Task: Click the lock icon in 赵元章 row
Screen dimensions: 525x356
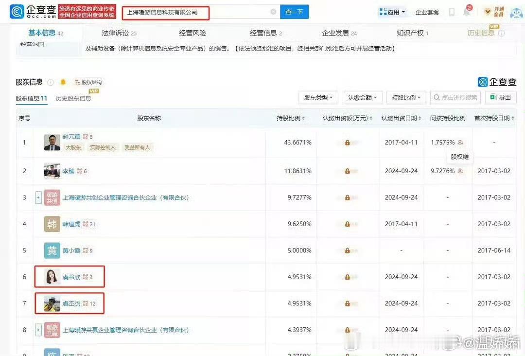Action: (x=347, y=142)
